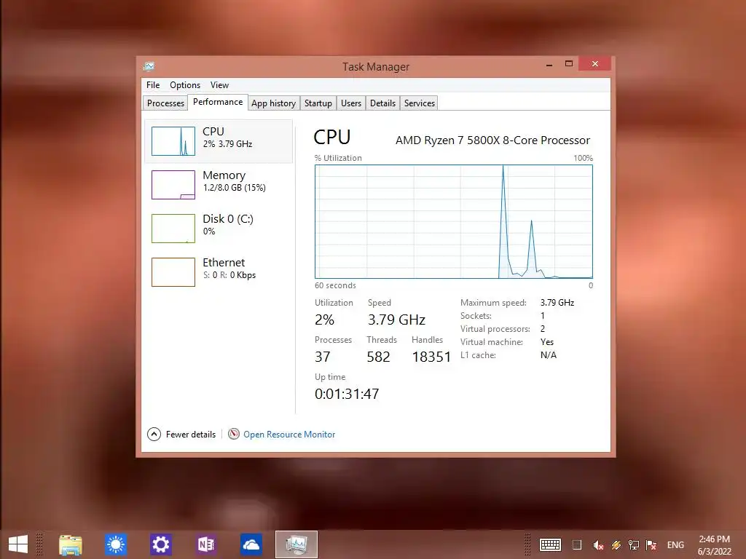Click the handles count 18351
The height and width of the screenshot is (559, 746).
click(x=431, y=357)
